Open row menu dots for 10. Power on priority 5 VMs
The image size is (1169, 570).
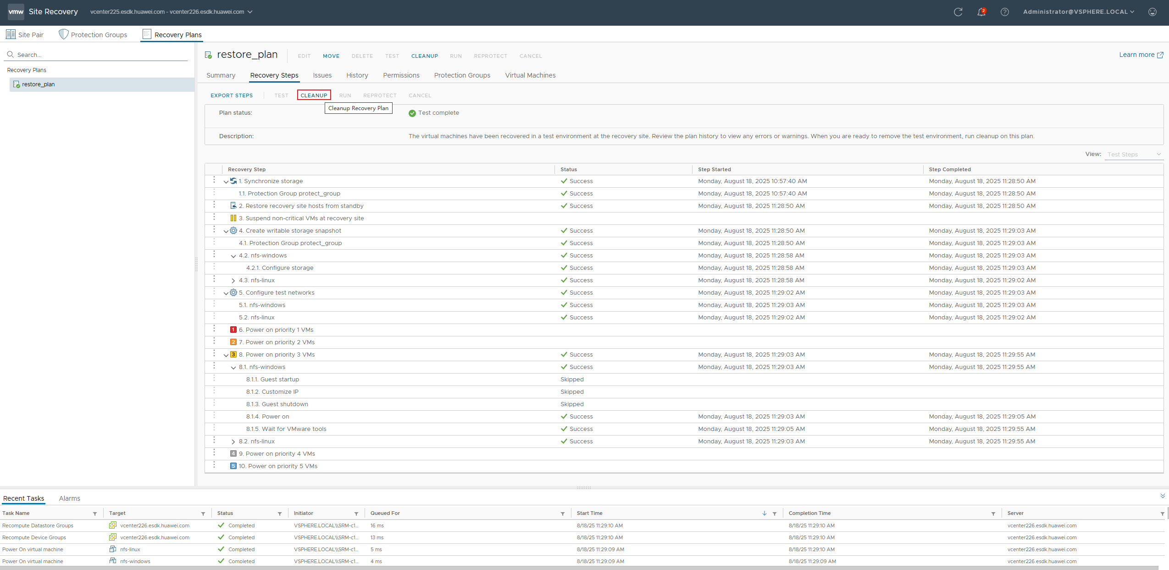tap(214, 465)
